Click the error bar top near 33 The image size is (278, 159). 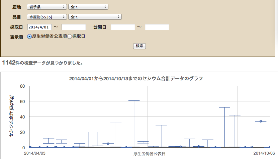(x=116, y=122)
